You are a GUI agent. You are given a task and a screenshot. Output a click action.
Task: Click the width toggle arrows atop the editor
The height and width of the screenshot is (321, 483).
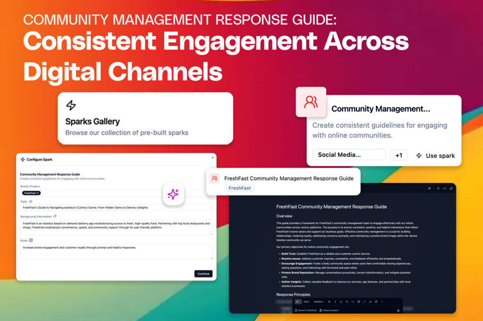[x=444, y=188]
